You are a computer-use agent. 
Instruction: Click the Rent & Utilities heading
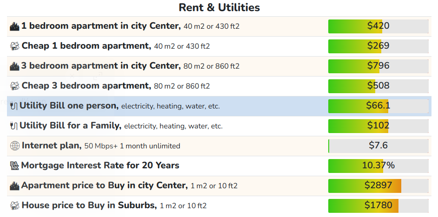(219, 7)
